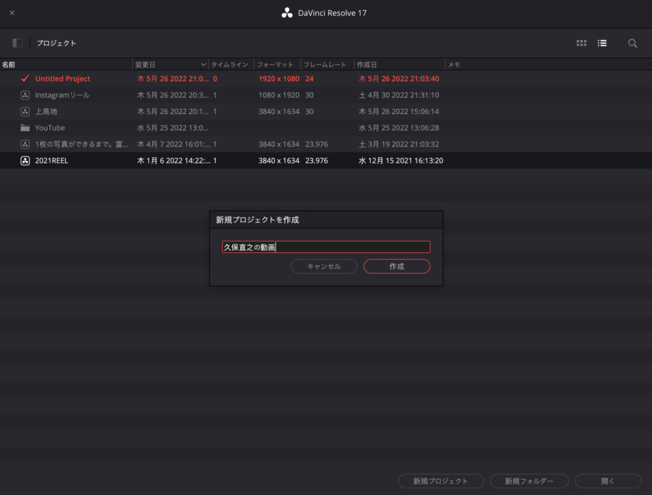Screen dimensions: 652x495
Task: Click 1080 x 1920 format cell
Action: pyautogui.click(x=279, y=95)
